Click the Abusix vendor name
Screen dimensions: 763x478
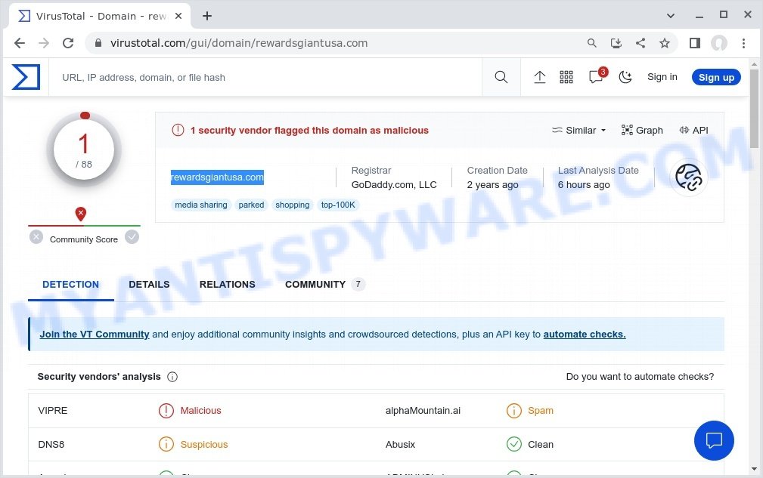pos(401,445)
